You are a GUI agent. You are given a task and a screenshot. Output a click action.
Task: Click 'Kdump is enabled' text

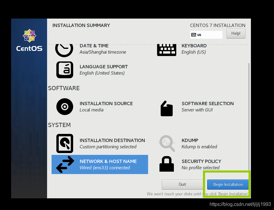[x=199, y=147]
